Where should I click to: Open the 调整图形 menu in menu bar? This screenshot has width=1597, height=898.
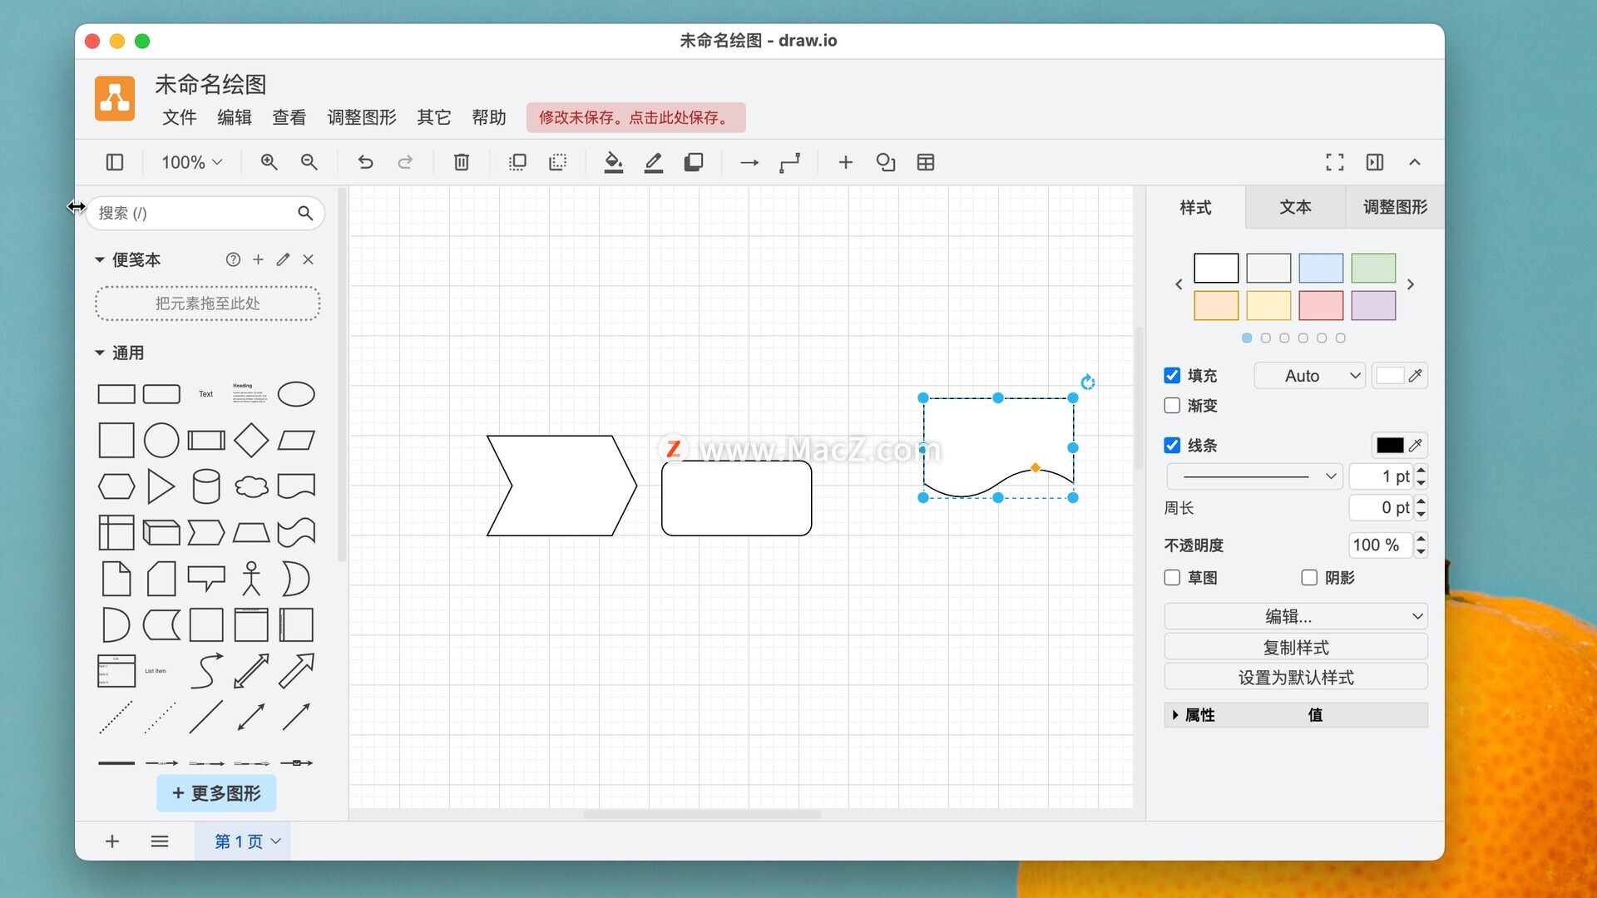pos(362,117)
